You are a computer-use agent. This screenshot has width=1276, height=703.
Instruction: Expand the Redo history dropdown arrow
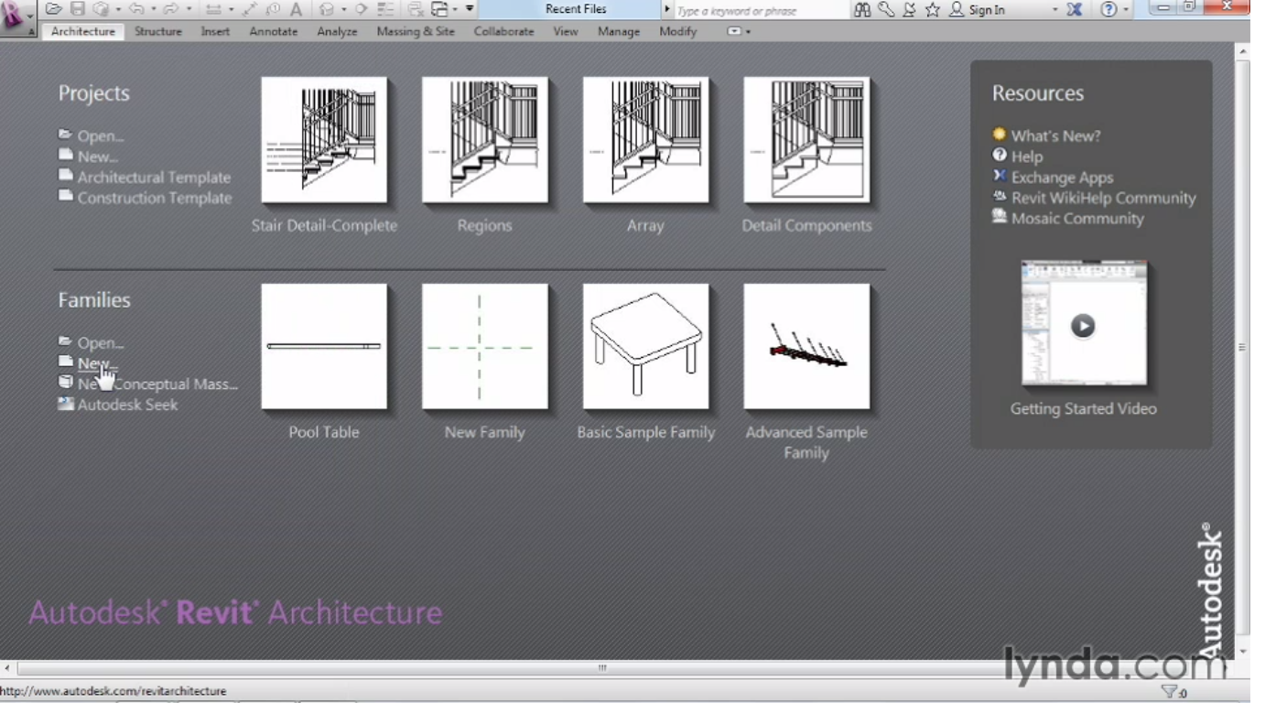pos(189,10)
